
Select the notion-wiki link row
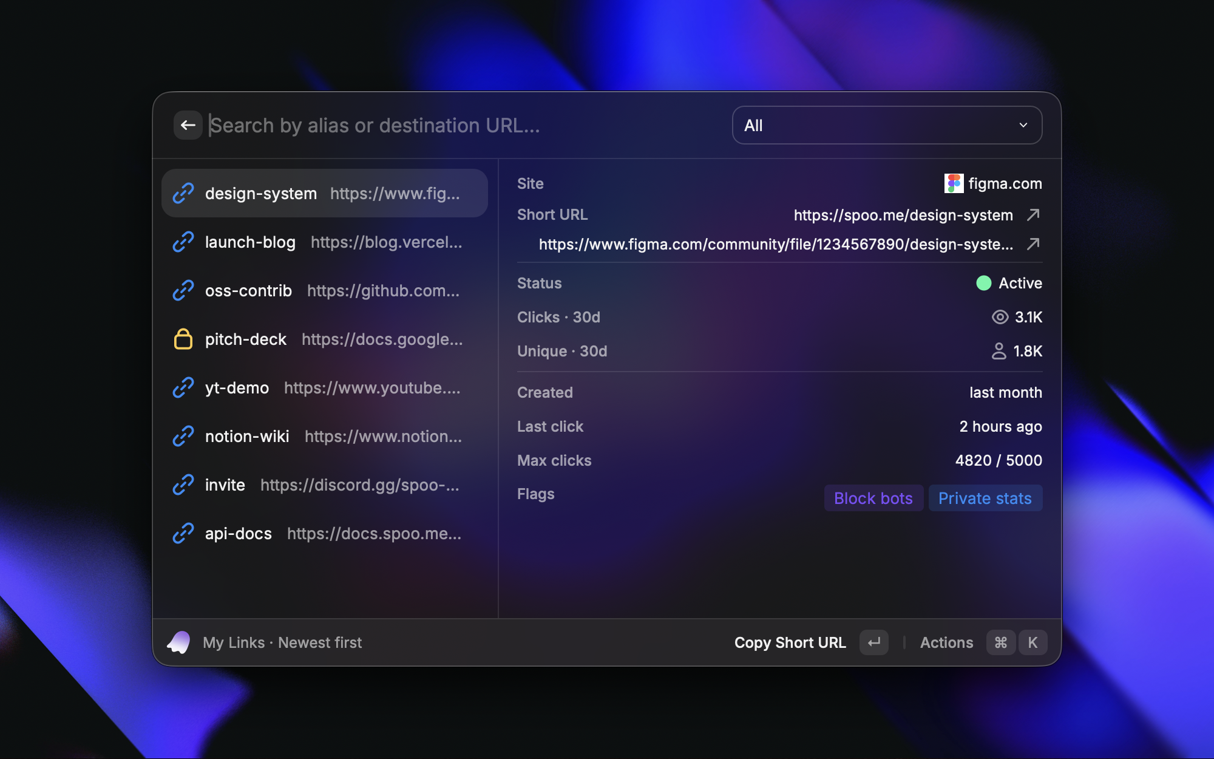pyautogui.click(x=325, y=436)
